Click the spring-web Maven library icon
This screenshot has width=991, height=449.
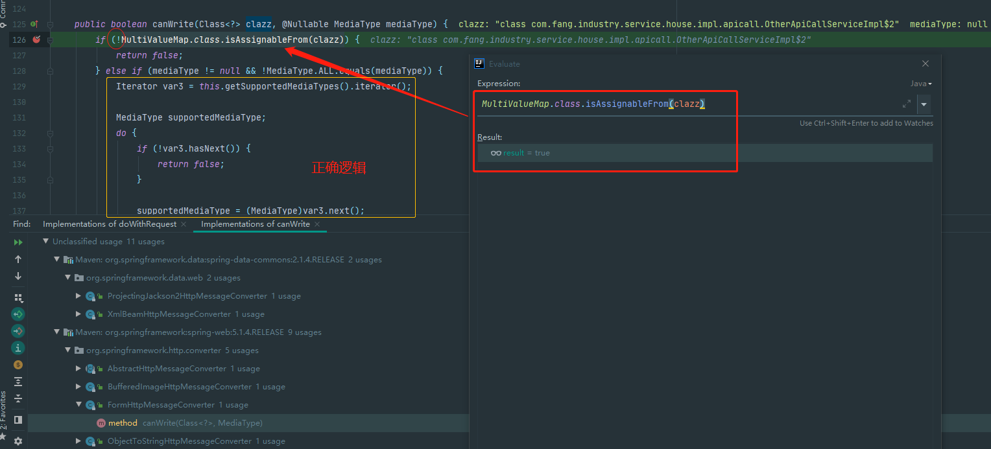68,332
